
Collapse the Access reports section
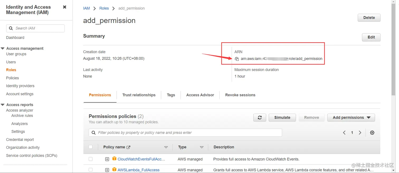point(3,105)
